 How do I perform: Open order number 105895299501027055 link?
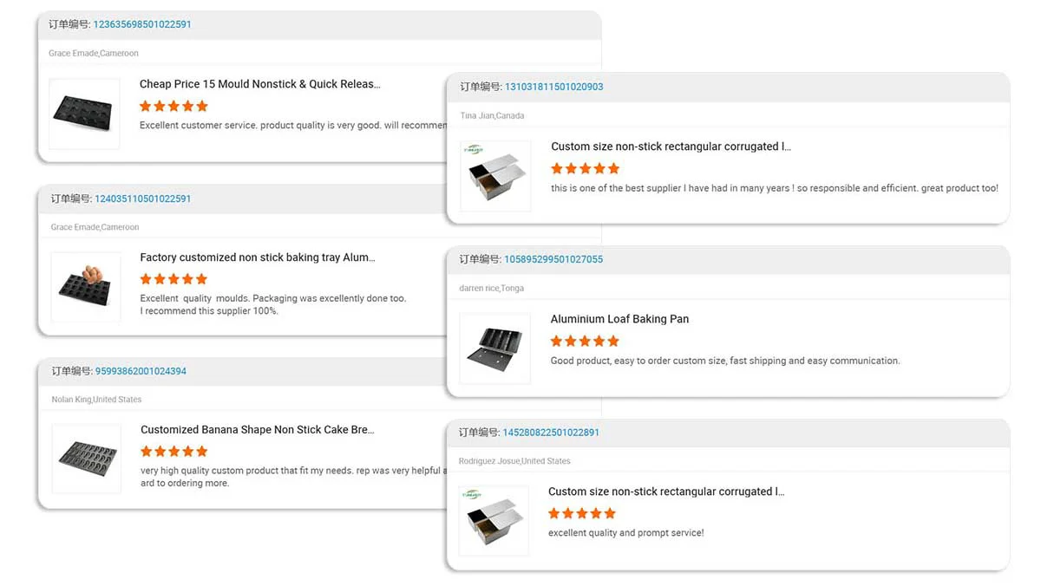coord(553,259)
